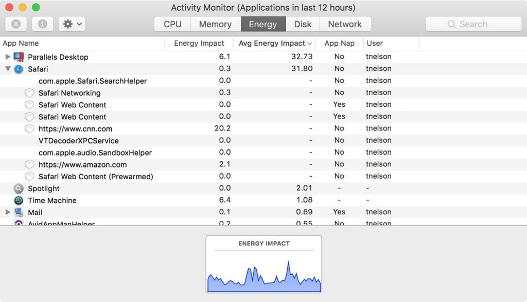Click the 31.80 average energy value
Screen dimensions: 527x302
pos(302,69)
